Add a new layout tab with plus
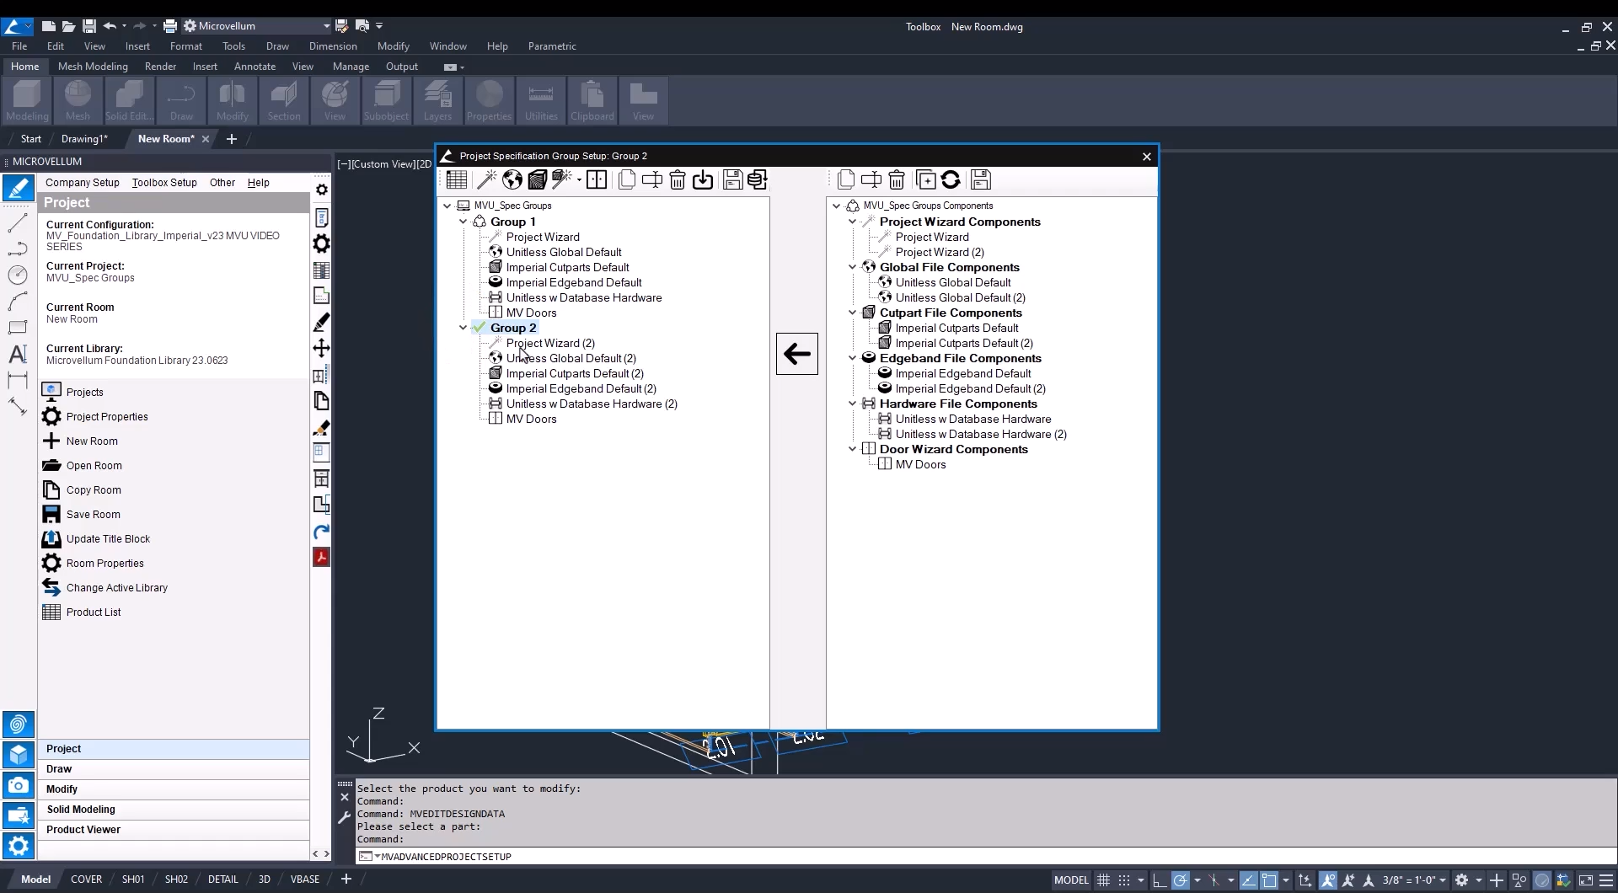1618x893 pixels. 346,880
